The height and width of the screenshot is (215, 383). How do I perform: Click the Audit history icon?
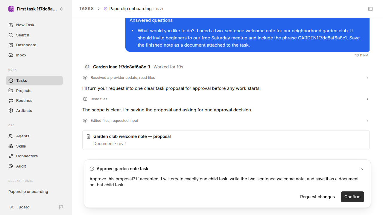[x=11, y=166]
